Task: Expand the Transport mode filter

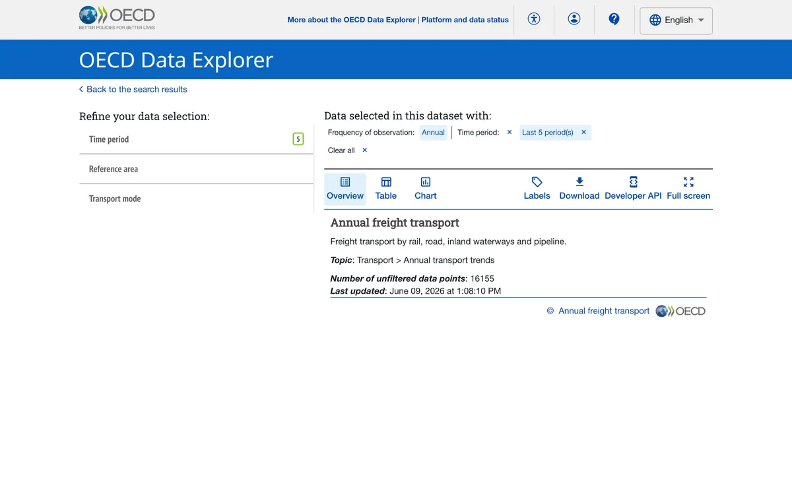Action: (x=196, y=199)
